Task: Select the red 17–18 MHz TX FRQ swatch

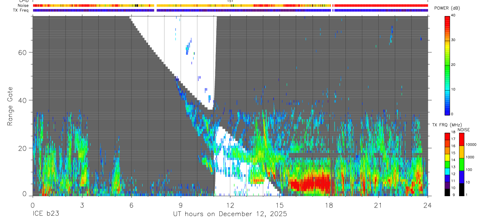Action: click(x=447, y=136)
